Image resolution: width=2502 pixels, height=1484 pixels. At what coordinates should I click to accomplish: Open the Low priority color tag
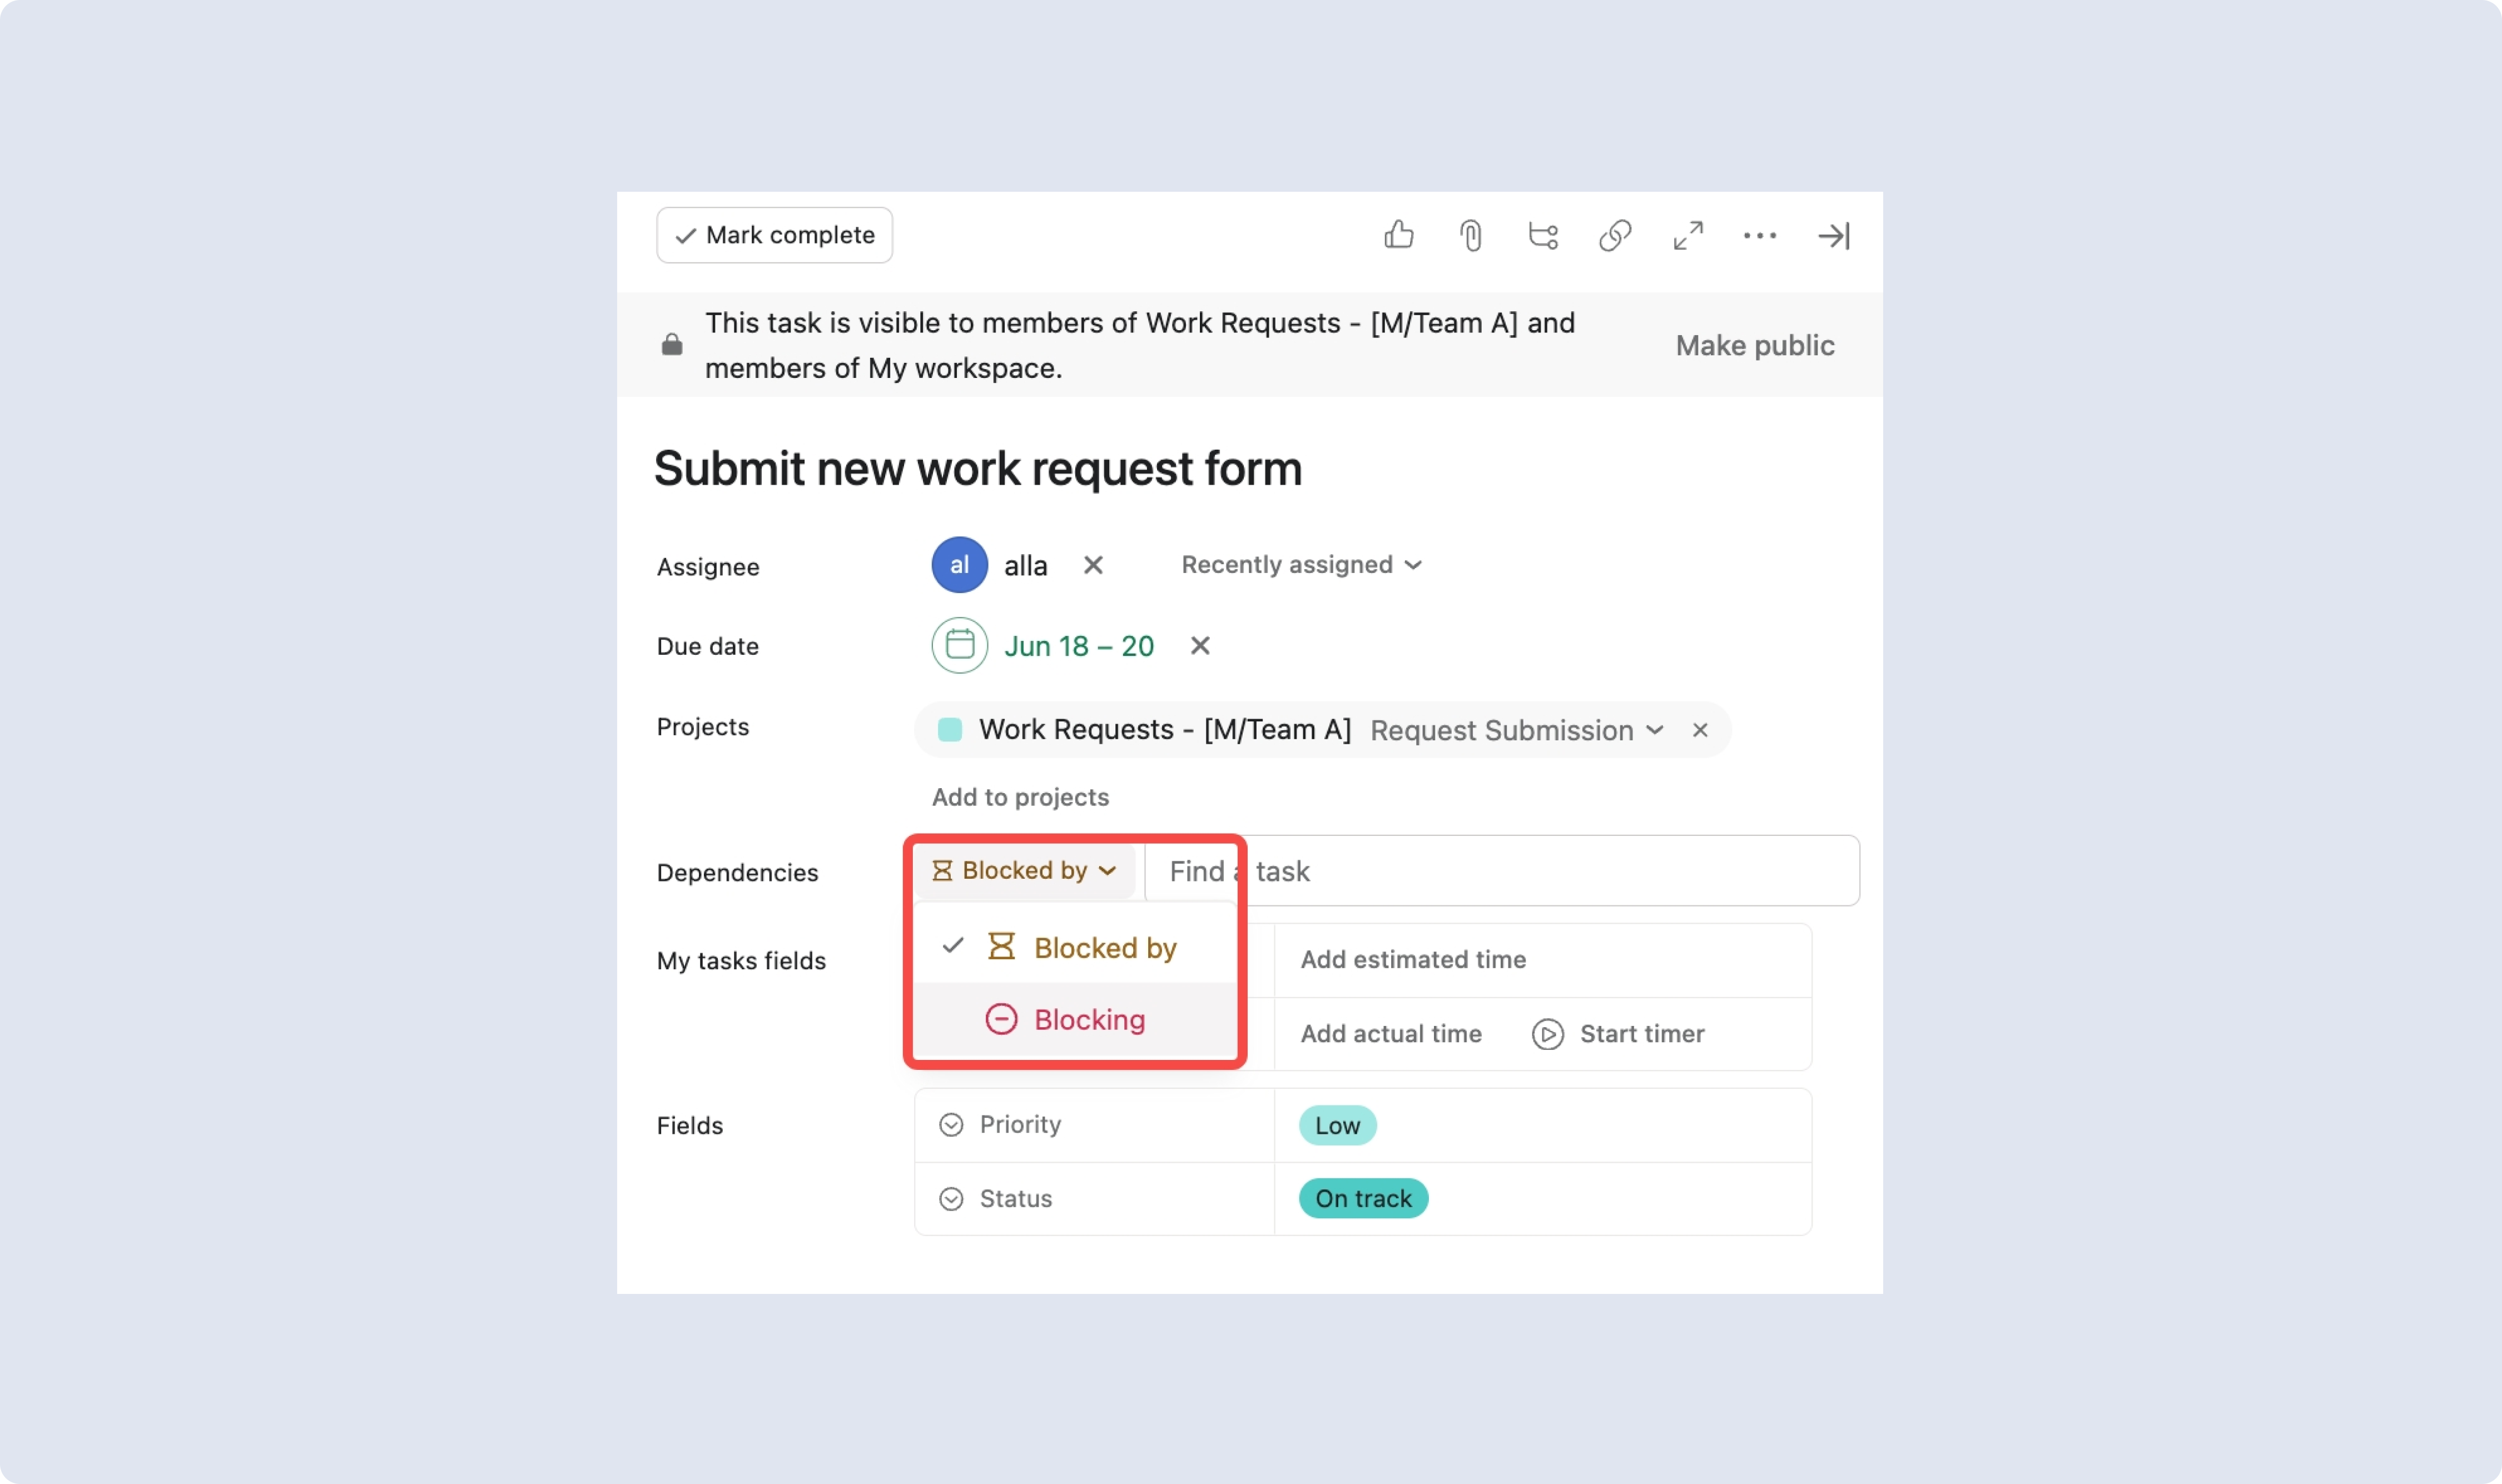pos(1337,1125)
